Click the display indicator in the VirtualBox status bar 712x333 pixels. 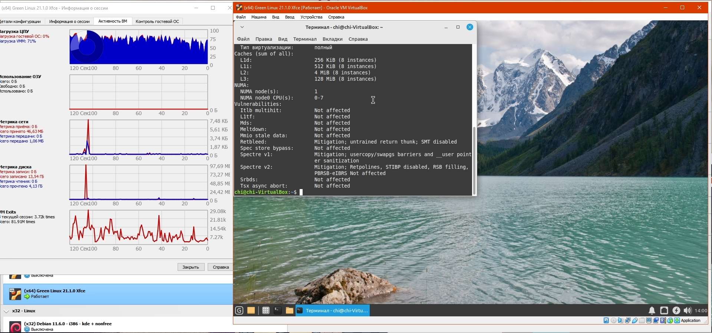click(x=649, y=320)
